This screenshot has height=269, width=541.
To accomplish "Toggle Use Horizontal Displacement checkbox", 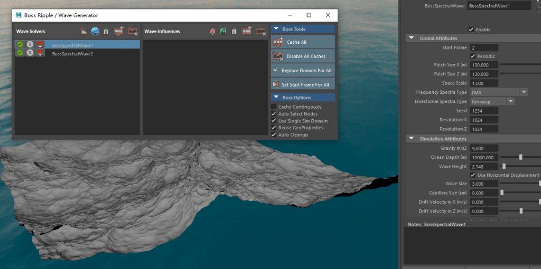I will click(473, 175).
